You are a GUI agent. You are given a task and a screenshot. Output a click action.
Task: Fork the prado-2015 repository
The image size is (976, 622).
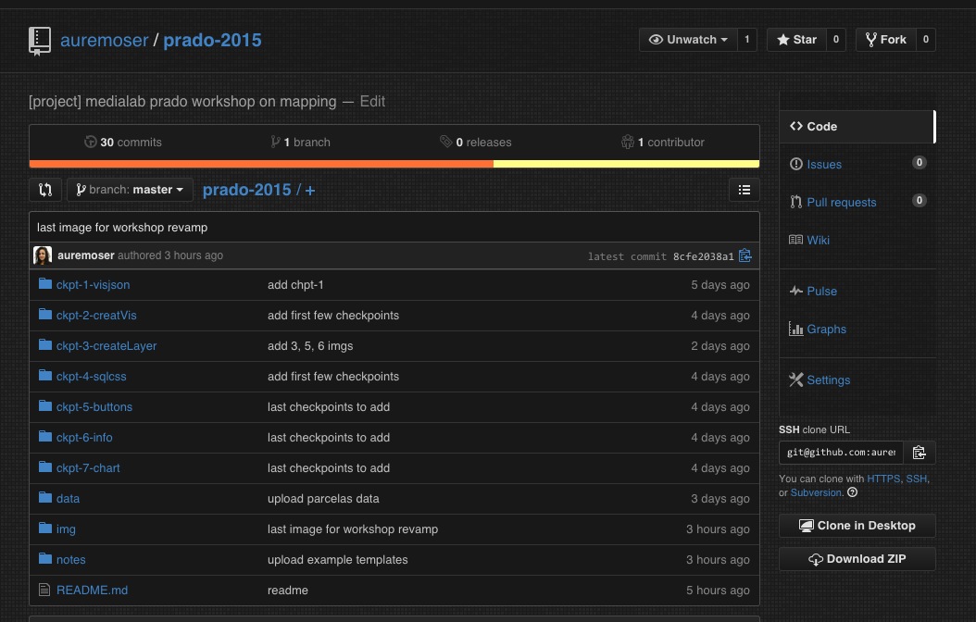886,40
